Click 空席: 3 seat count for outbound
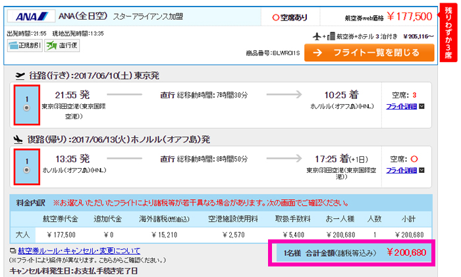Screen dimensions: 461x277 point(404,95)
